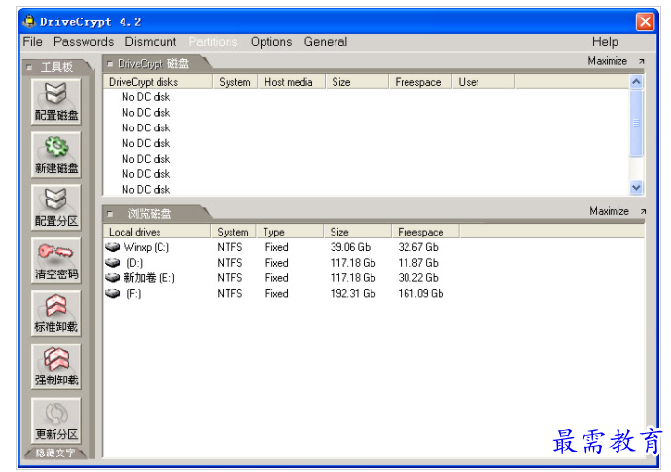Open the General menu
The height and width of the screenshot is (472, 671).
[x=326, y=42]
